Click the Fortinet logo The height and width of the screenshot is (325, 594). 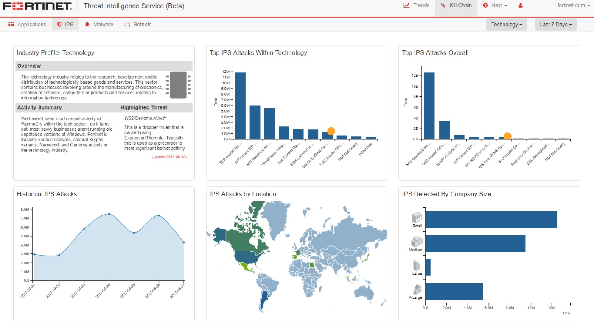(38, 6)
